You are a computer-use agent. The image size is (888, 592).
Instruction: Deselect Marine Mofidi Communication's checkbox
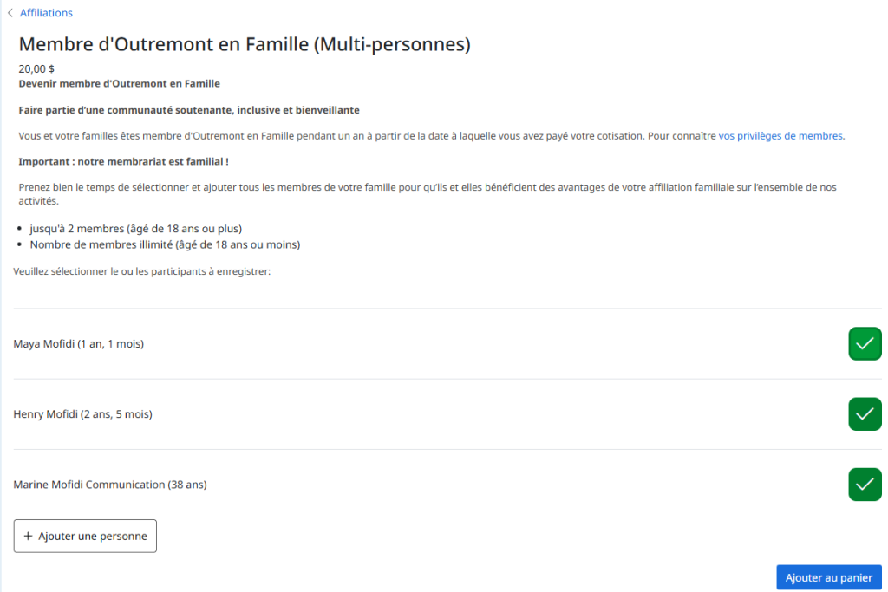click(864, 485)
